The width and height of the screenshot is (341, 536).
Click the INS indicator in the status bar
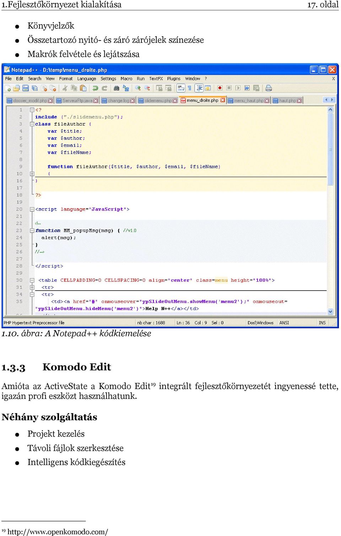(x=322, y=323)
